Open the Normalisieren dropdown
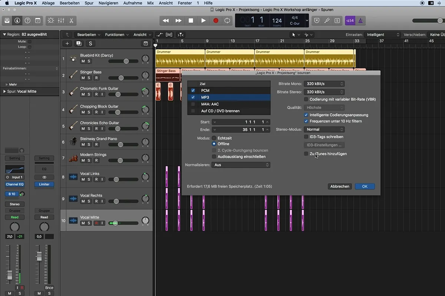Screen dimensions: 445x296 coord(241,165)
